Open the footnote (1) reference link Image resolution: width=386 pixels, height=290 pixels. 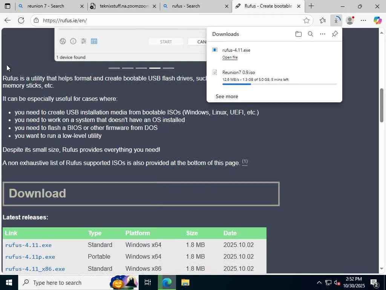[245, 162]
